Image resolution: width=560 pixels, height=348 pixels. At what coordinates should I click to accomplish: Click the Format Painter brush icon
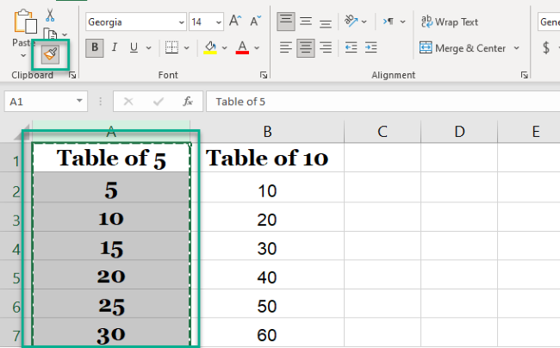(x=49, y=54)
